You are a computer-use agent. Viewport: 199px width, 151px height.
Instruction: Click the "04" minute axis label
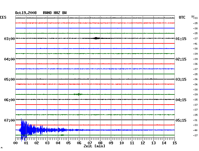pyautogui.click(x=58, y=143)
